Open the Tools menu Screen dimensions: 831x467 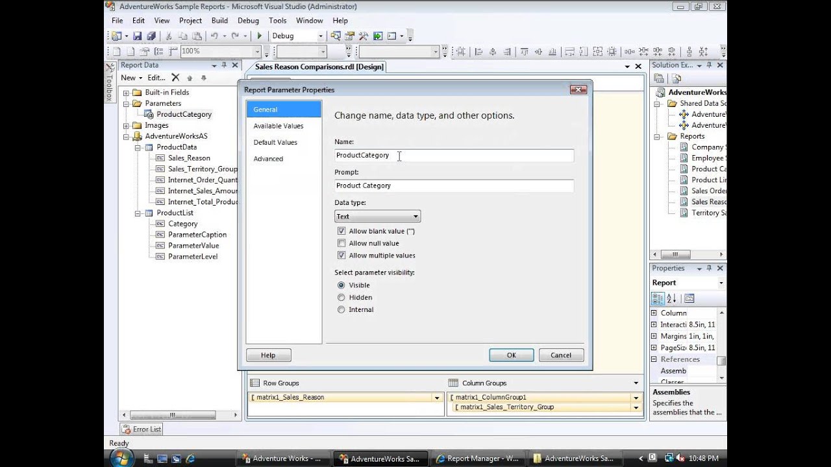tap(278, 21)
